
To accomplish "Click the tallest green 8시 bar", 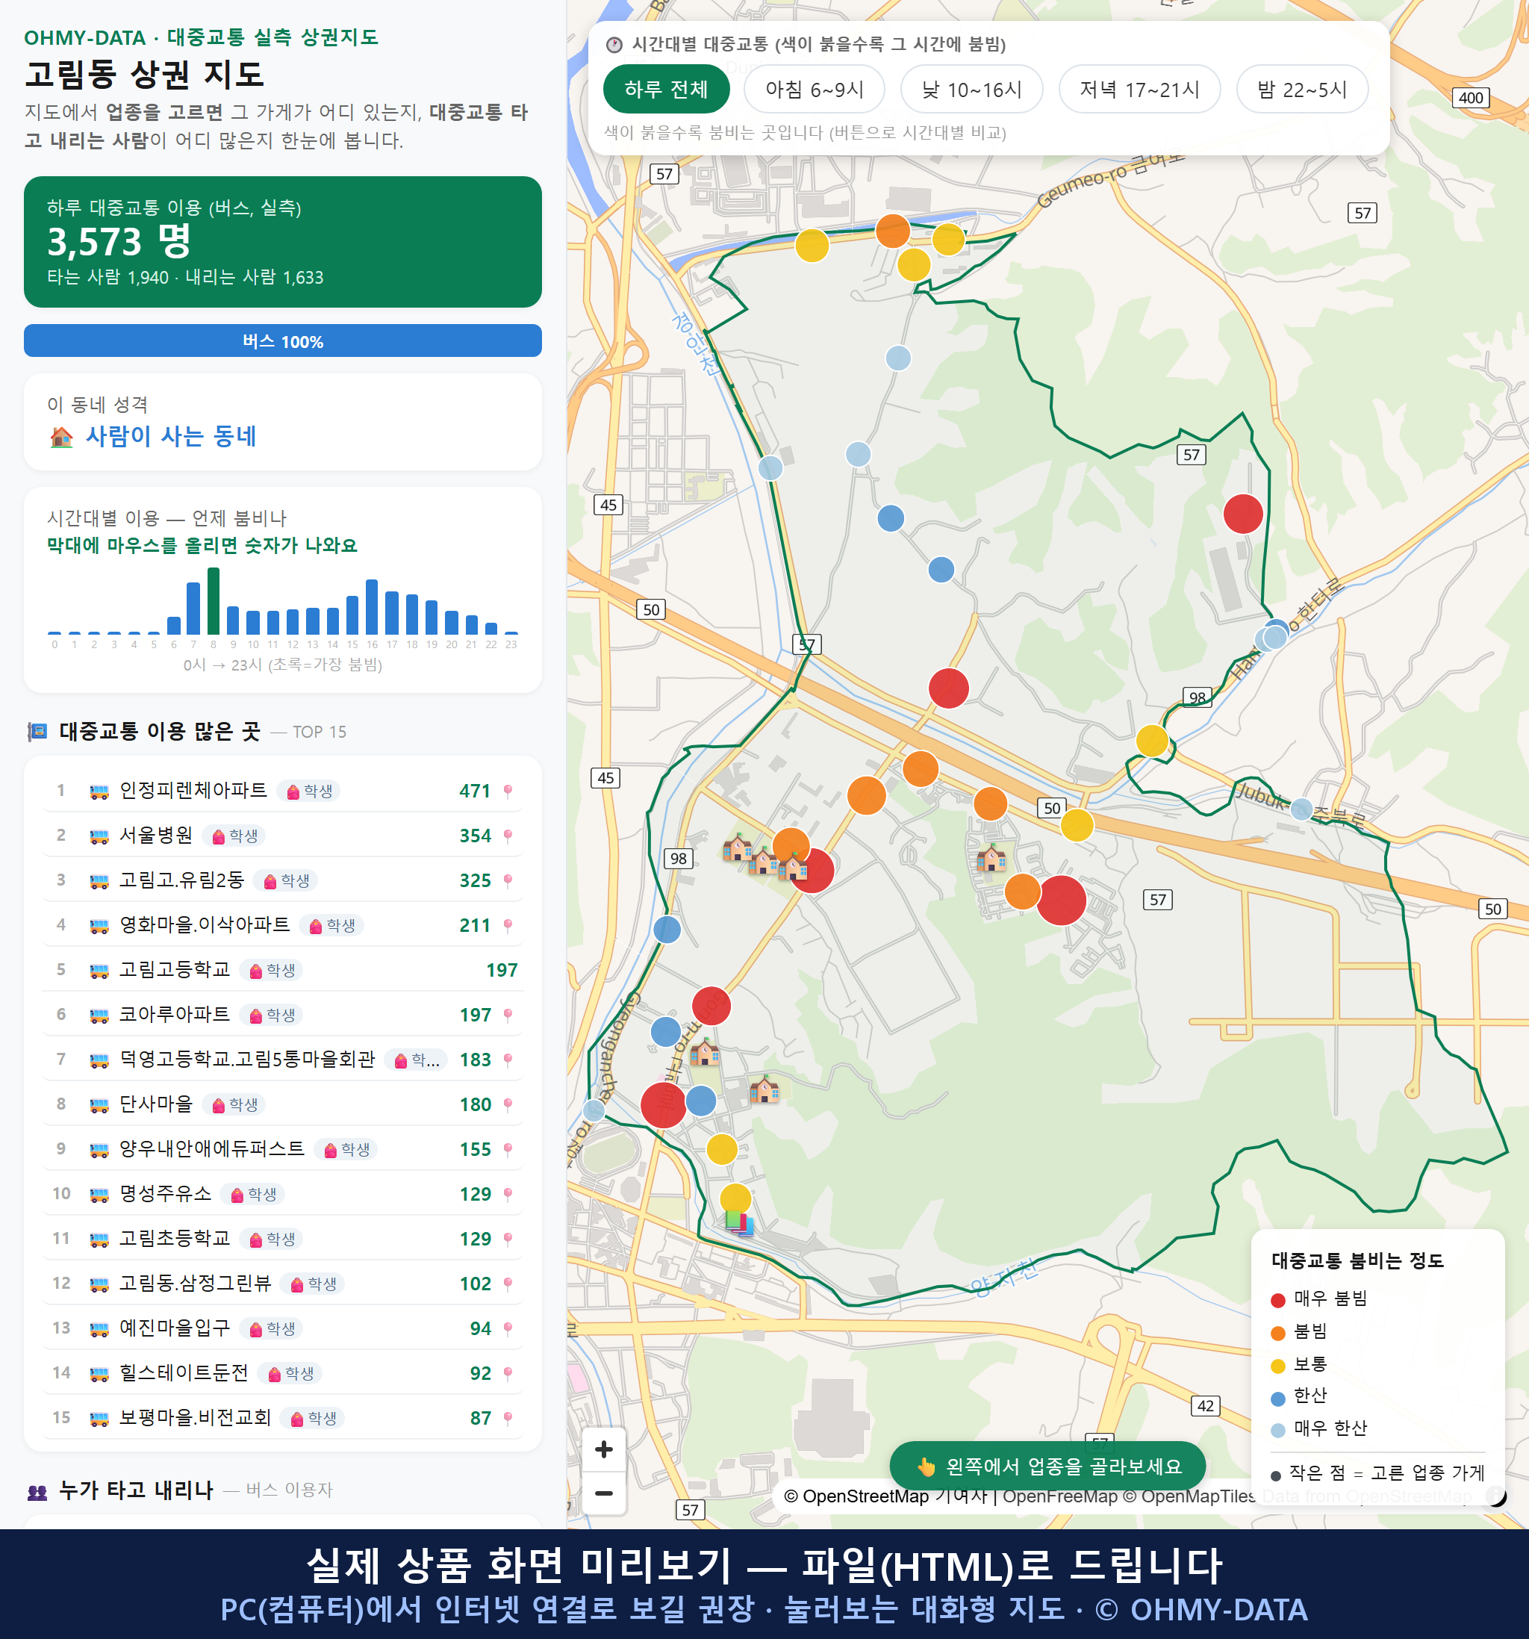I will (x=214, y=600).
